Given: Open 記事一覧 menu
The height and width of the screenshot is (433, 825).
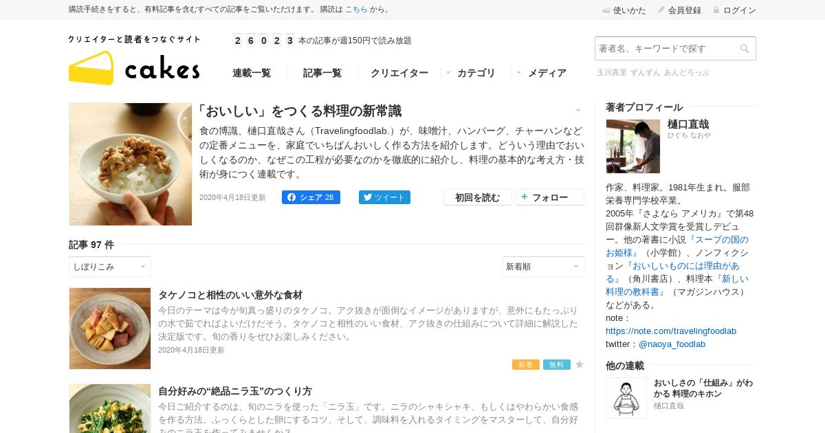Looking at the screenshot, I should coord(322,73).
